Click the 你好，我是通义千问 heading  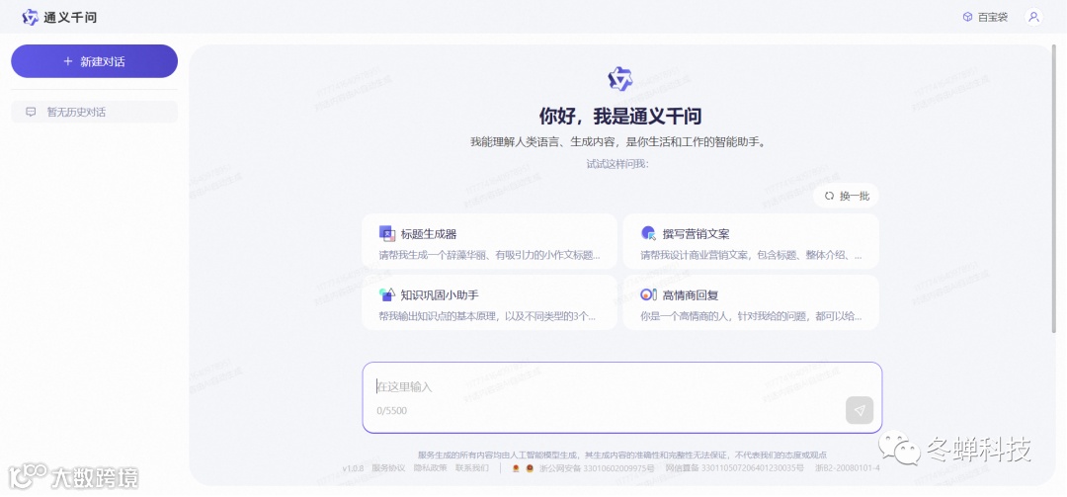pos(619,118)
